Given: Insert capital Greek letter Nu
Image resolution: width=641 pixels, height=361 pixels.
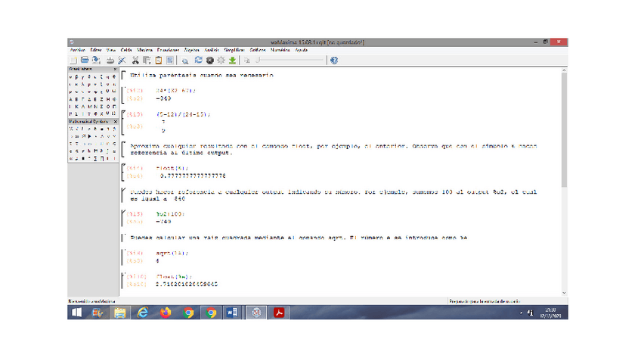Looking at the screenshot, I should pyautogui.click(x=95, y=106).
